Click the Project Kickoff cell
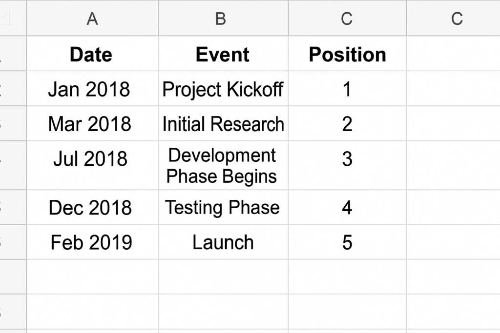Screen dimensions: 500x333 pyautogui.click(x=223, y=89)
